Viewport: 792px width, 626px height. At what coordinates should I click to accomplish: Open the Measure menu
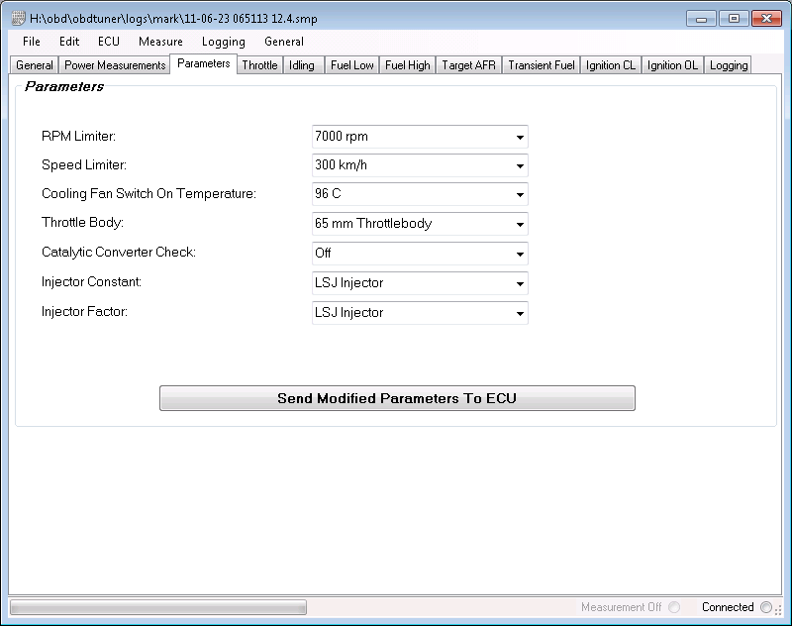tap(160, 42)
